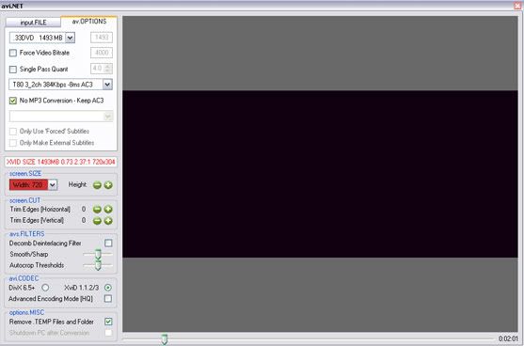Select the DivX 6.5+ codec radio button
This screenshot has height=346, width=524.
pyautogui.click(x=45, y=288)
